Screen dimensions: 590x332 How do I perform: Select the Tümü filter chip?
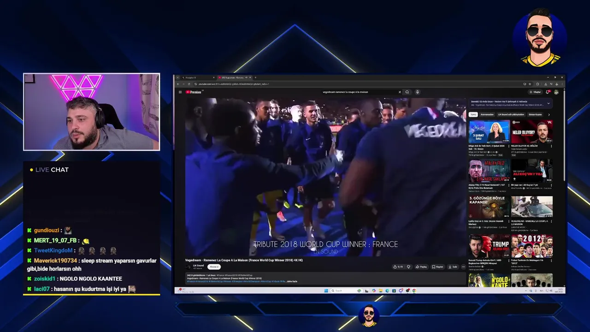[x=473, y=114]
